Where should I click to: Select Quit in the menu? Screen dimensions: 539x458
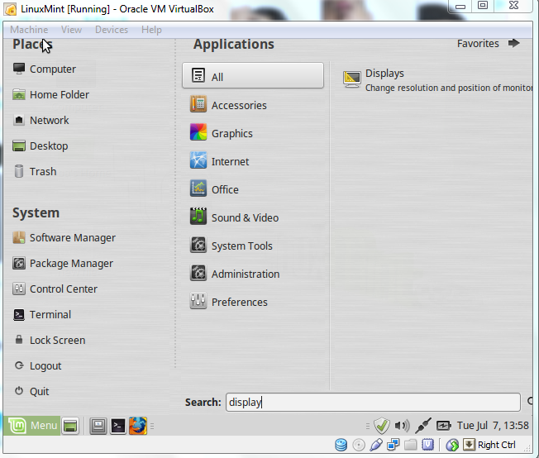[31, 391]
